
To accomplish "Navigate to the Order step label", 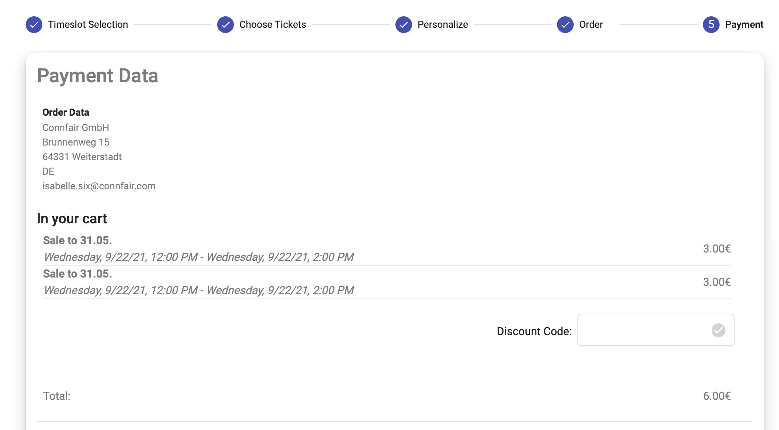I will point(591,25).
